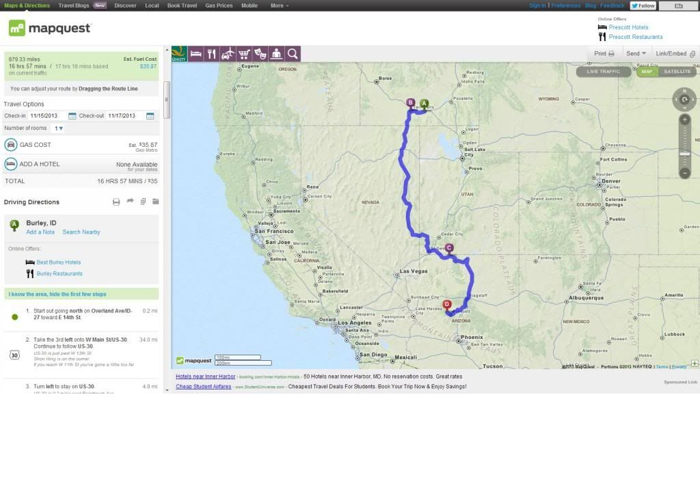The width and height of the screenshot is (700, 492).
Task: Open Preferences link
Action: click(x=566, y=5)
